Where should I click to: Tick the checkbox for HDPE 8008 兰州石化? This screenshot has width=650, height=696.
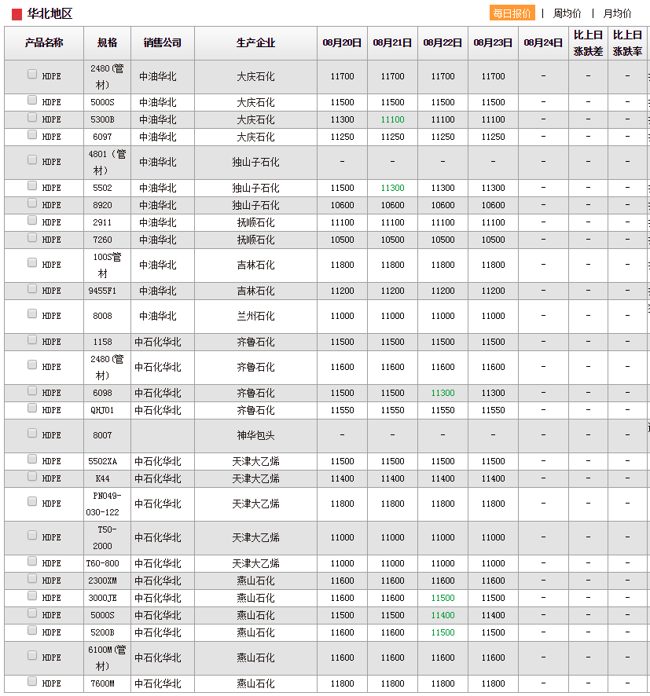pos(32,313)
